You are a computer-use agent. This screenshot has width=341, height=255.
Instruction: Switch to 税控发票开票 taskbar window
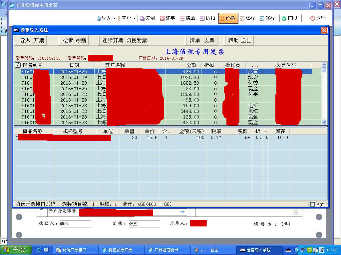point(121,250)
